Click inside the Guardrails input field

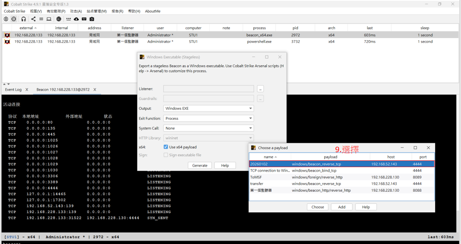coord(208,99)
